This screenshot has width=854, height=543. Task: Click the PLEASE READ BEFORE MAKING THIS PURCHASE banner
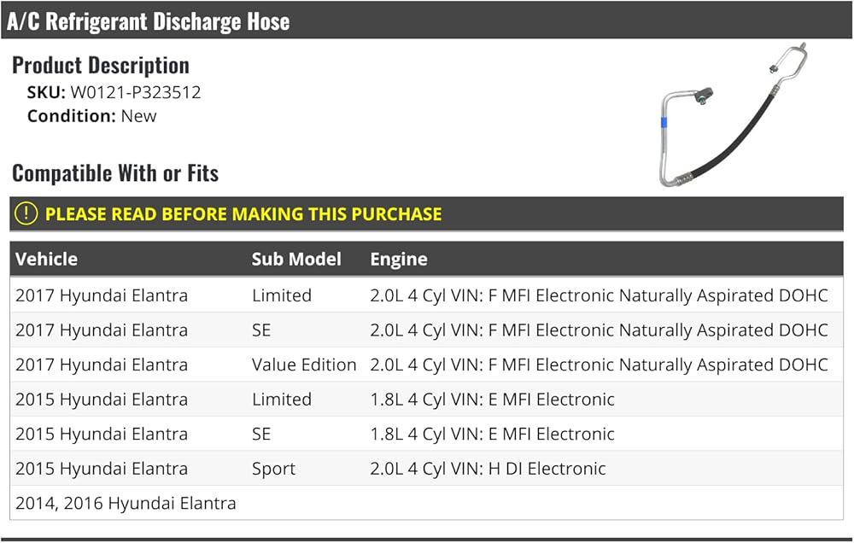(x=243, y=213)
